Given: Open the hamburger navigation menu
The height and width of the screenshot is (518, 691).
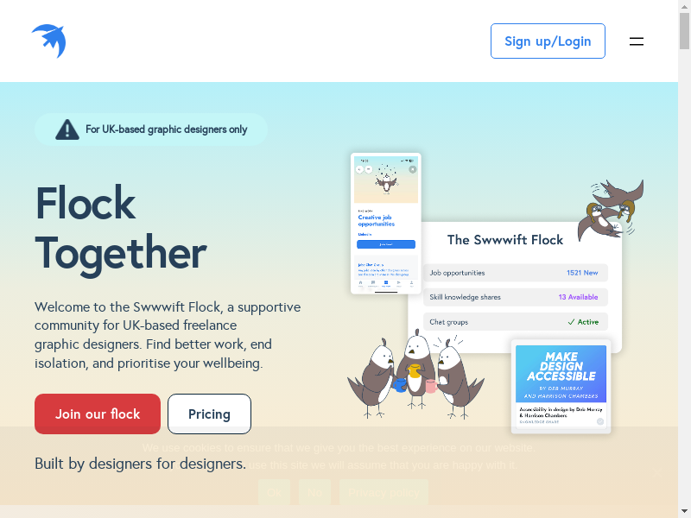Looking at the screenshot, I should pyautogui.click(x=636, y=41).
